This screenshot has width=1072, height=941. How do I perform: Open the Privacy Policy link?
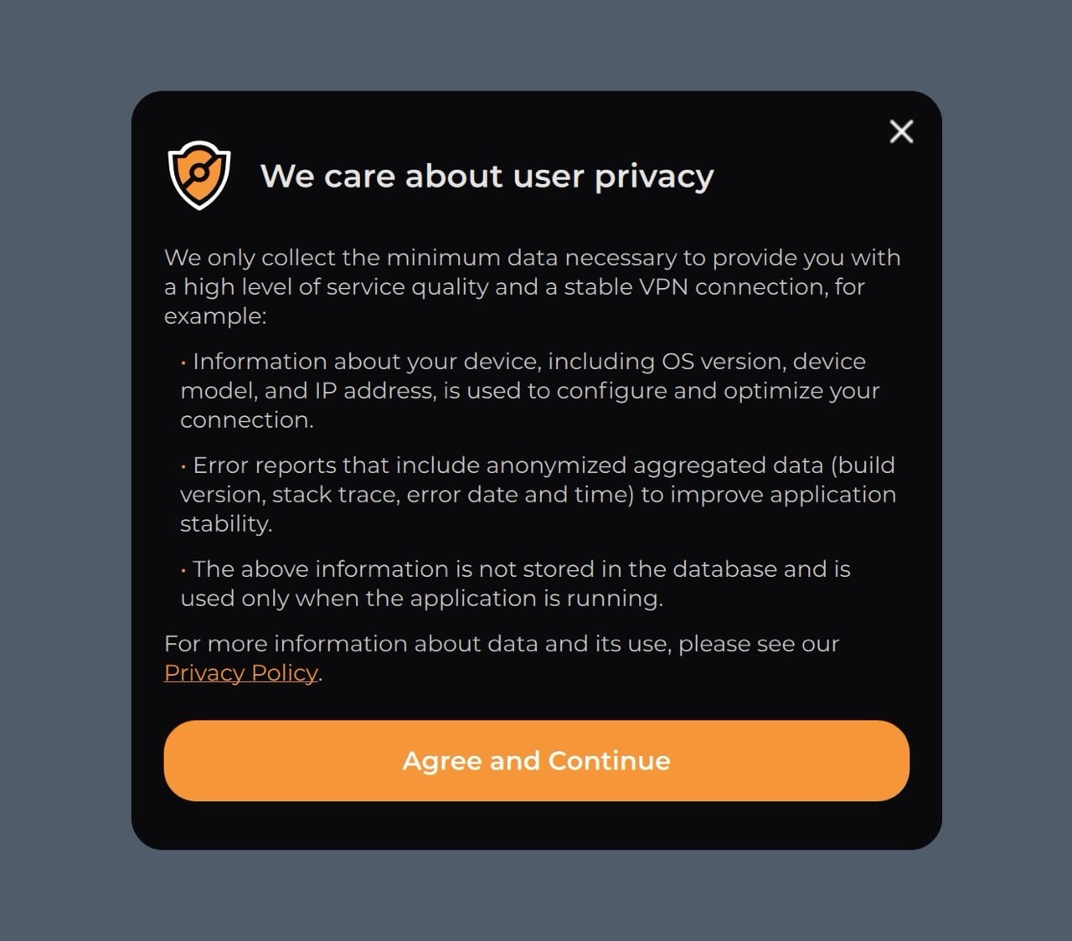click(x=241, y=673)
